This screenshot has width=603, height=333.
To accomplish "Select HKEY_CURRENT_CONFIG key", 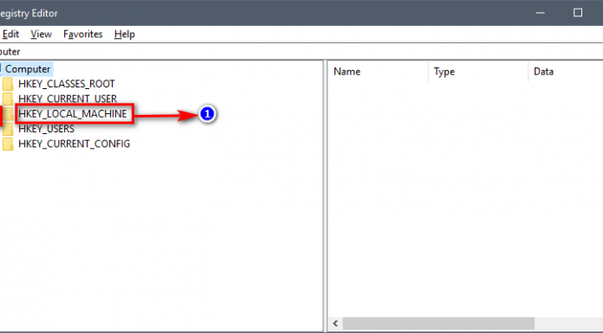I will point(74,144).
